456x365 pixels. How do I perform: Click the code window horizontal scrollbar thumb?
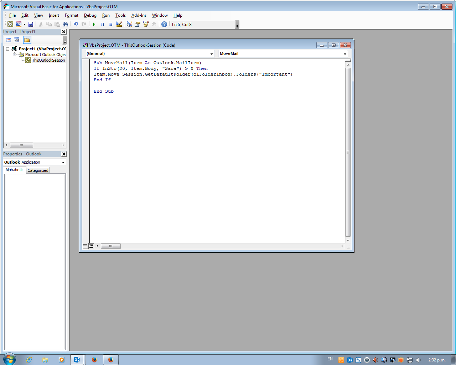pyautogui.click(x=111, y=246)
